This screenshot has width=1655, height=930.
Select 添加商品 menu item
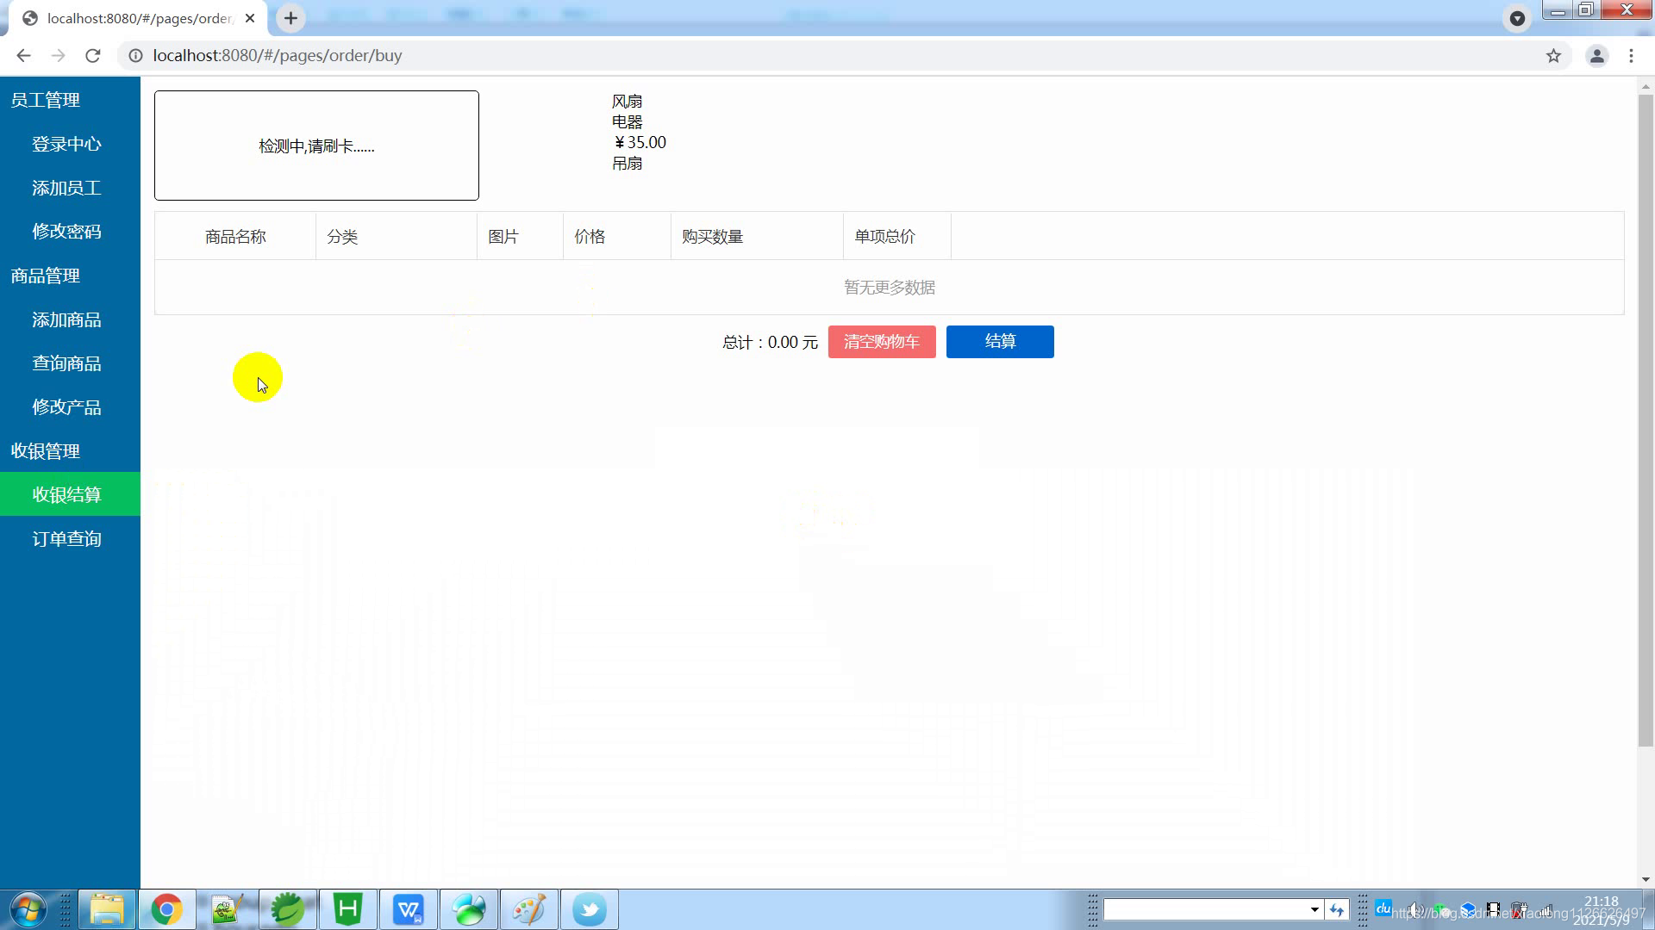coord(67,320)
